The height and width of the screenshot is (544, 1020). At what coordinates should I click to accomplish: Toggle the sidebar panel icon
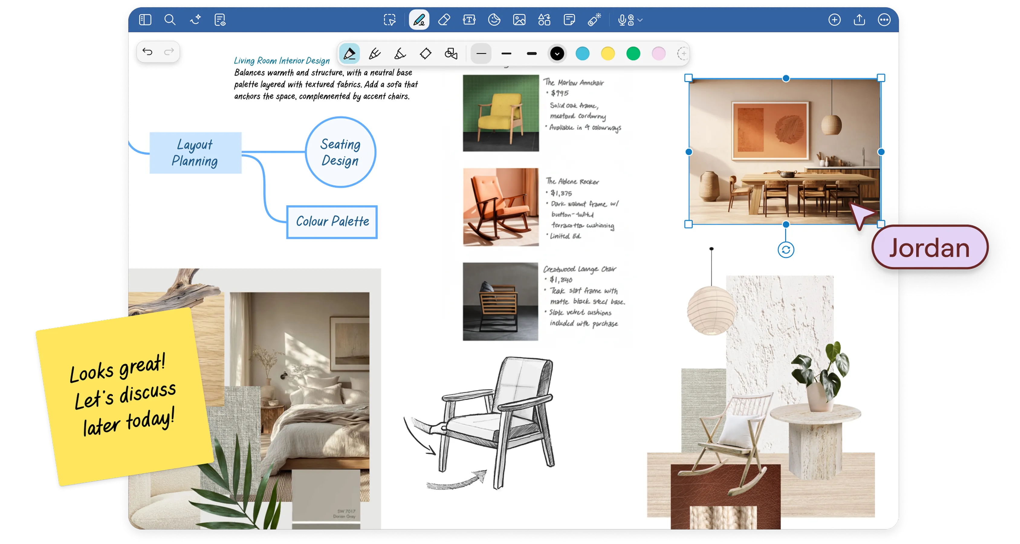point(145,20)
